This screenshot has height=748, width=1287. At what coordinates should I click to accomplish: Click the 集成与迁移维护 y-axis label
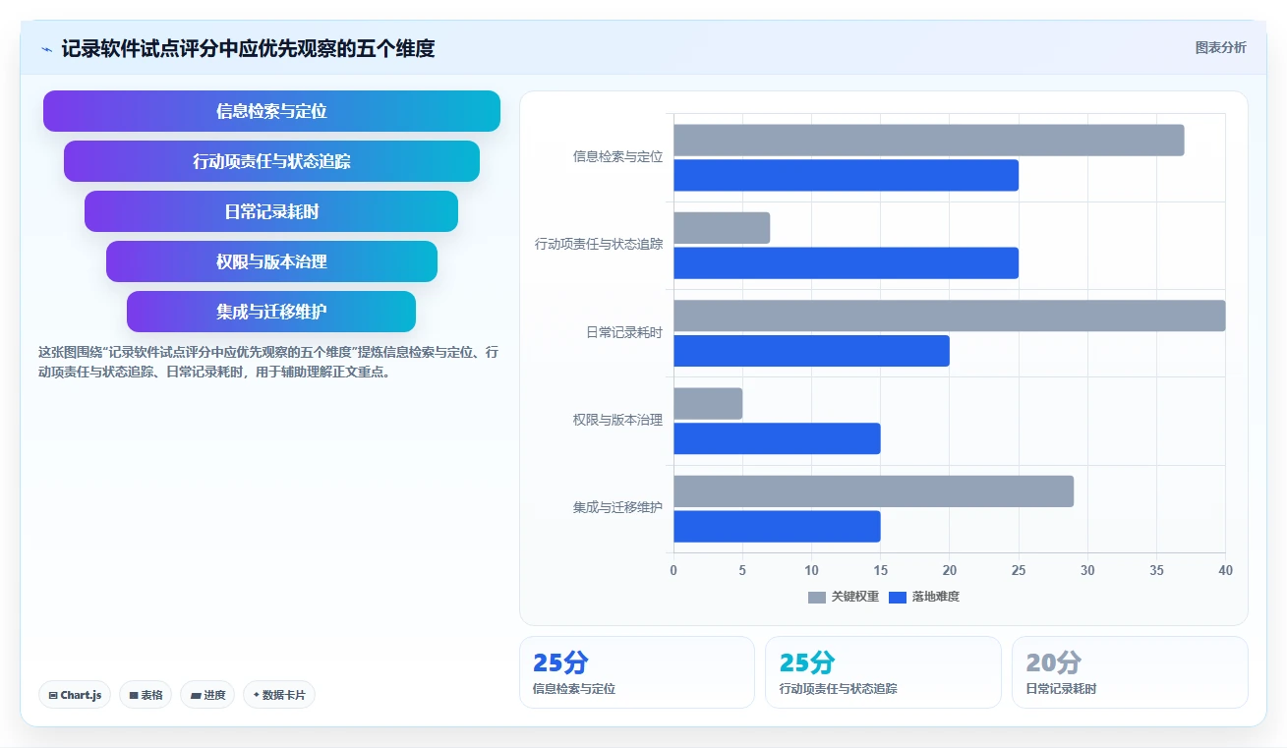pyautogui.click(x=617, y=507)
